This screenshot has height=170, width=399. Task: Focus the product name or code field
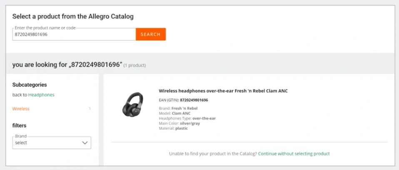point(74,34)
